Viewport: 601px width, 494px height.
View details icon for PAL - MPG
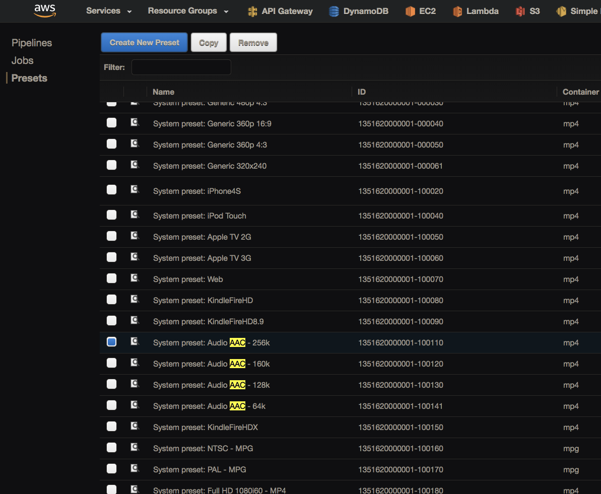(135, 468)
